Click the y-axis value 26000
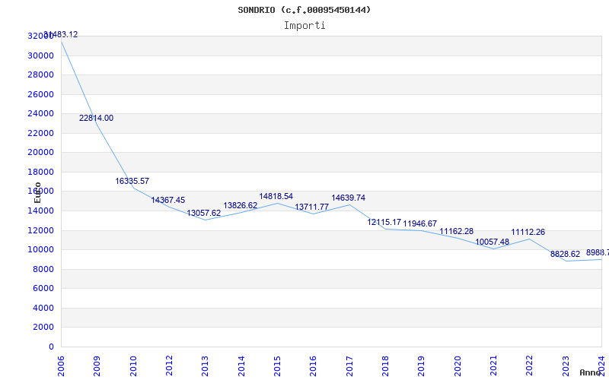This screenshot has height=380, width=609. click(41, 94)
